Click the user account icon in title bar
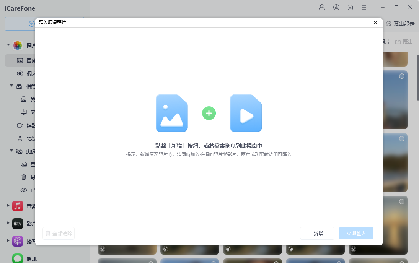The height and width of the screenshot is (263, 419). (321, 7)
